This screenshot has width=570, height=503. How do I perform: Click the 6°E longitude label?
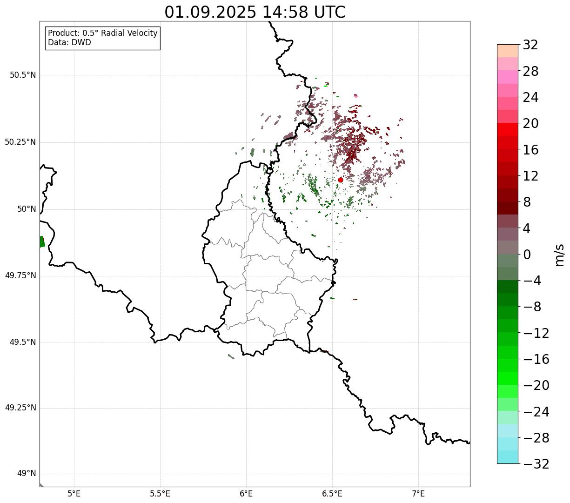pyautogui.click(x=246, y=494)
